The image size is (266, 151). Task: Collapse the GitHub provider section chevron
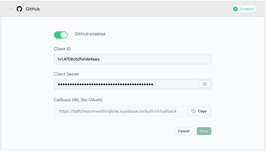(x=11, y=9)
